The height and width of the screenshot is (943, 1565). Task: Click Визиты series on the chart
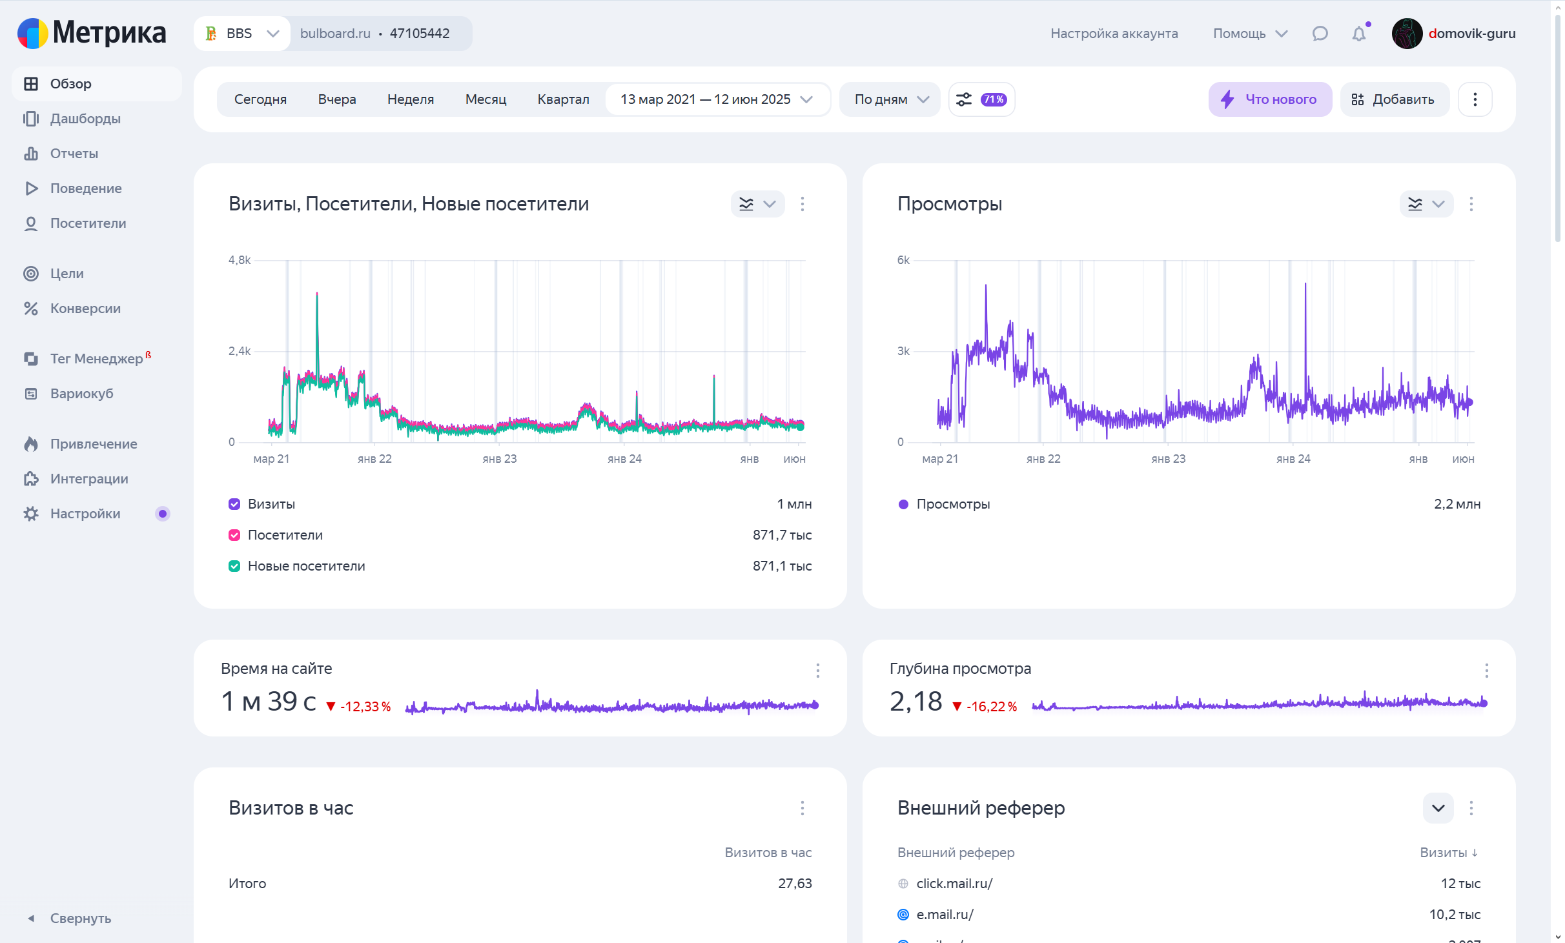271,504
